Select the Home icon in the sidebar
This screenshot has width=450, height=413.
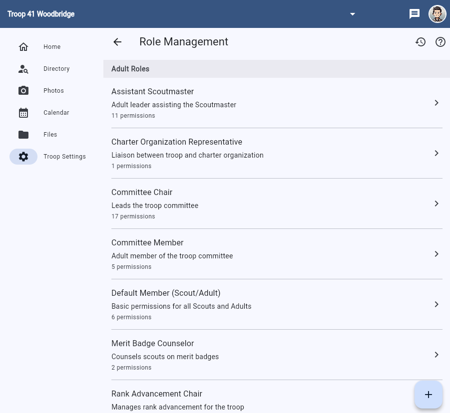tap(23, 46)
